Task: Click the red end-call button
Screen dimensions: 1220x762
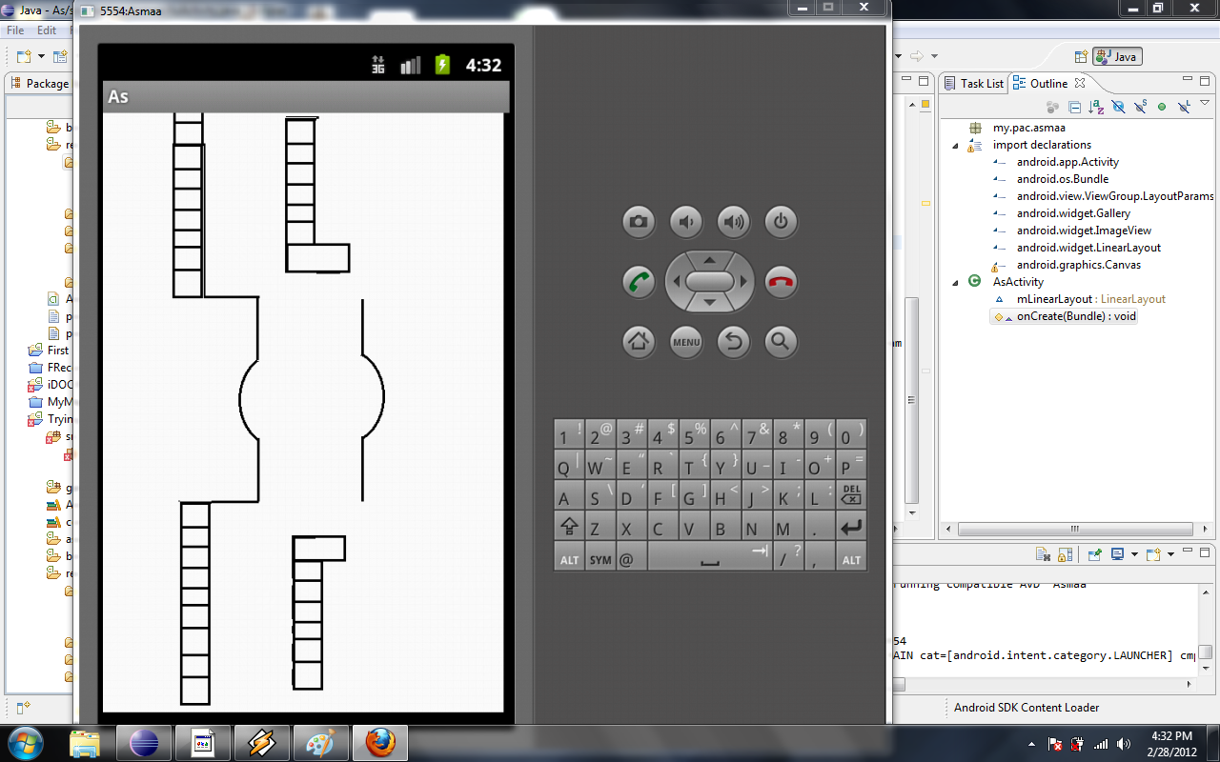Action: tap(781, 282)
